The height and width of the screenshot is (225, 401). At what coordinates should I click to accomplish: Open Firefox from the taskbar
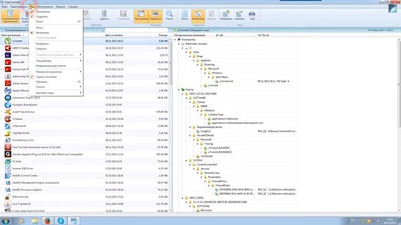tap(48, 221)
